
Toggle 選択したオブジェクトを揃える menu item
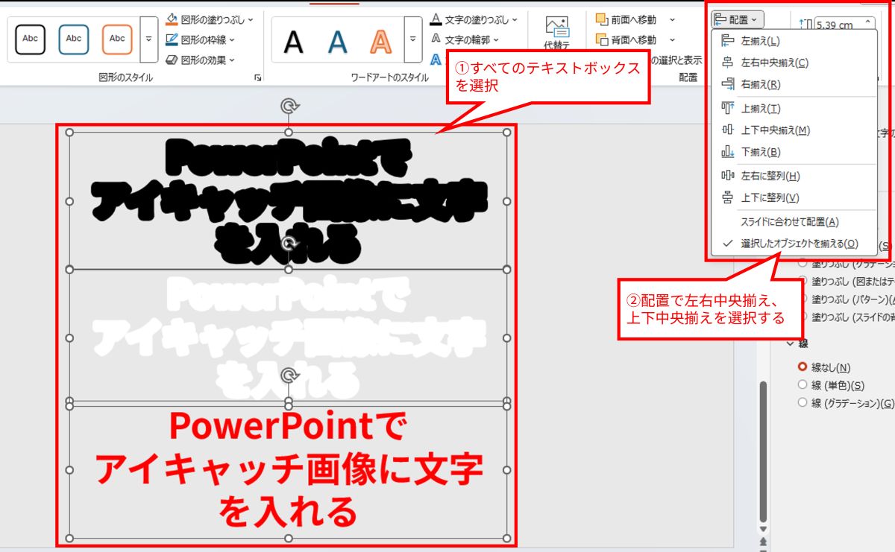798,244
